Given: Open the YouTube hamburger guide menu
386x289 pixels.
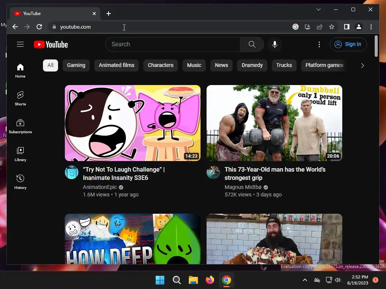Looking at the screenshot, I should coord(20,44).
